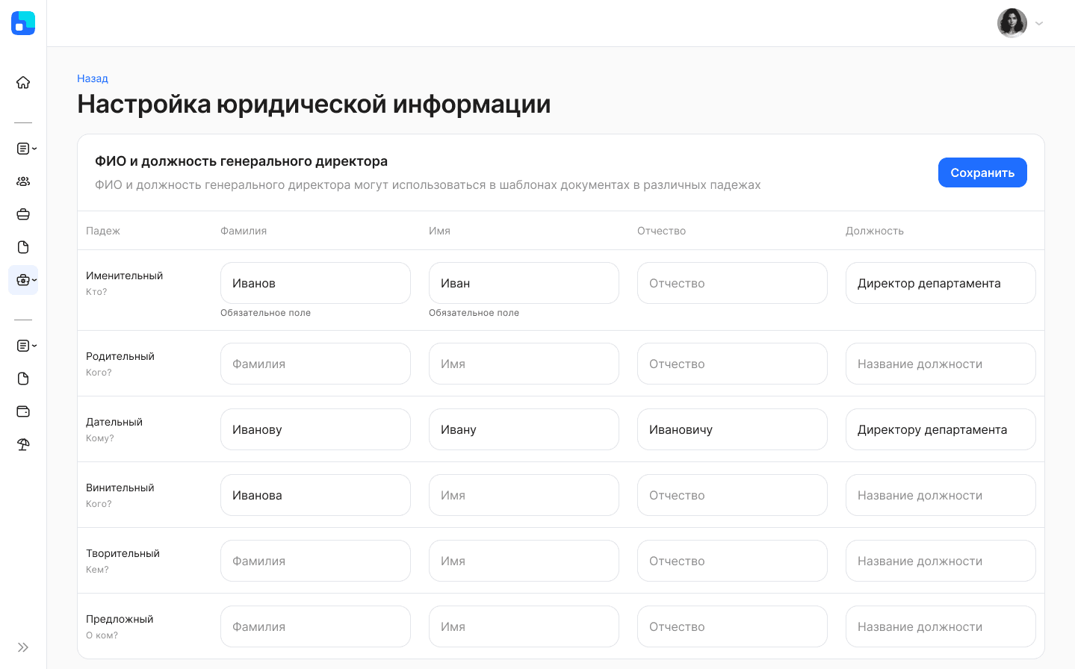The width and height of the screenshot is (1075, 669).
Task: Expand the sidebar with the double-chevron icon
Action: coord(23,647)
